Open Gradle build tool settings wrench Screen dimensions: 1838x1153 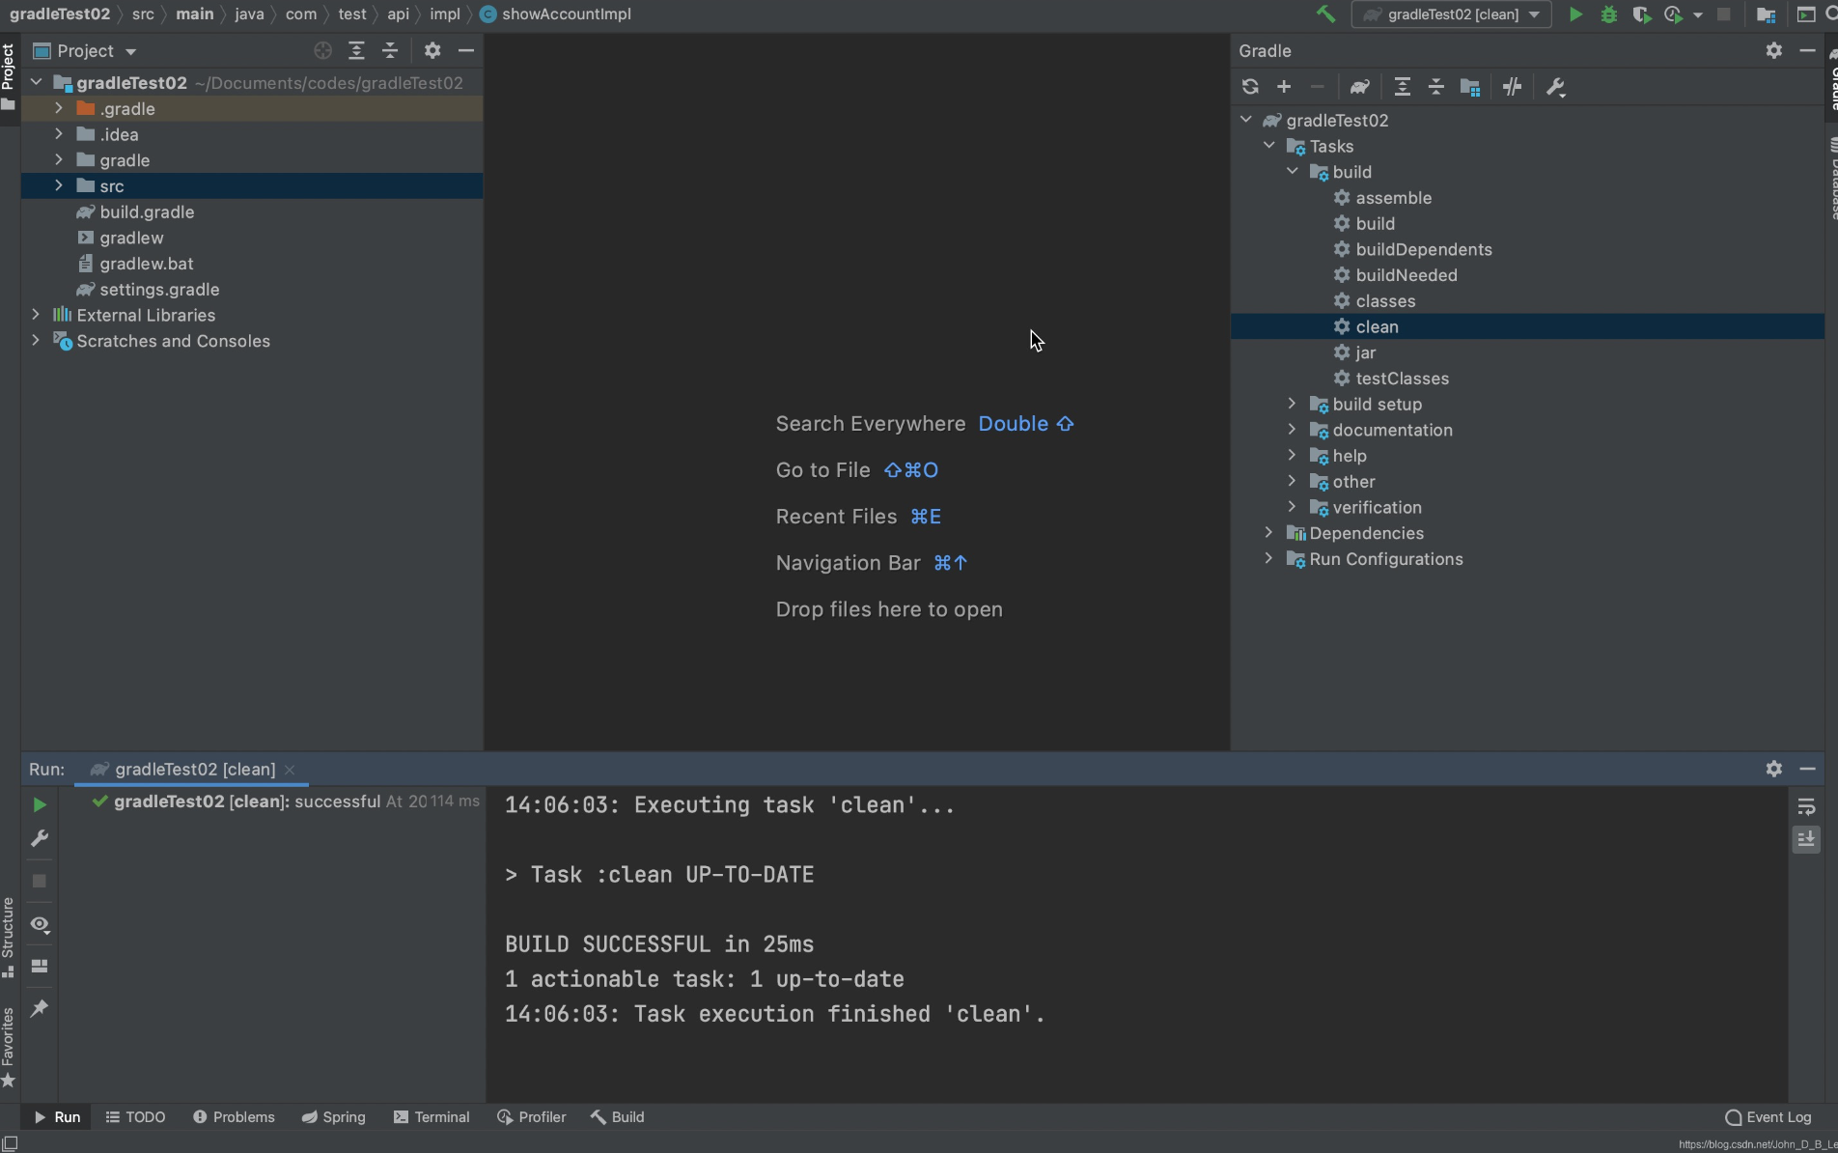(1555, 87)
